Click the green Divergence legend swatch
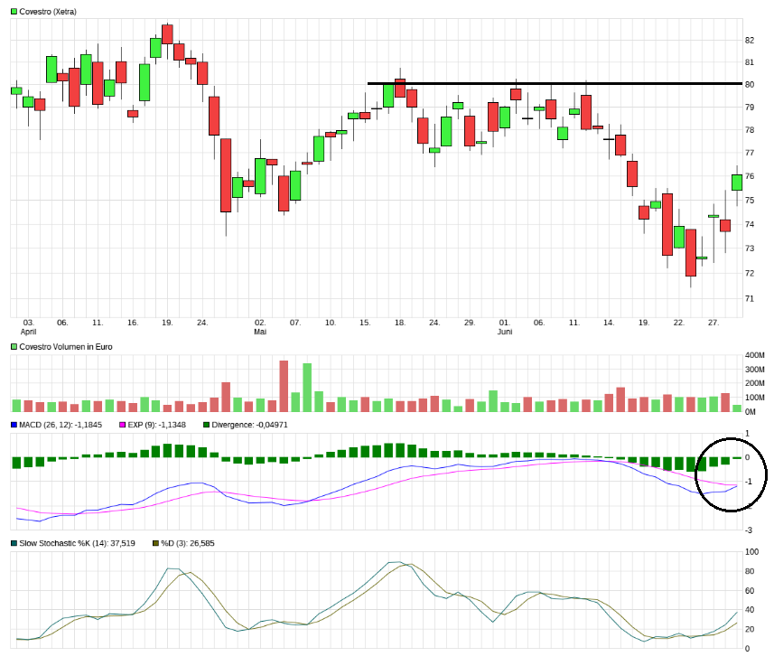Viewport: 774px width, 666px height. click(x=206, y=425)
